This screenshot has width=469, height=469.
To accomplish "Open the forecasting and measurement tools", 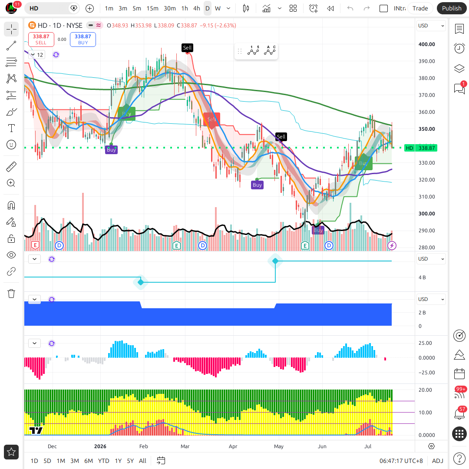I will coord(11,95).
